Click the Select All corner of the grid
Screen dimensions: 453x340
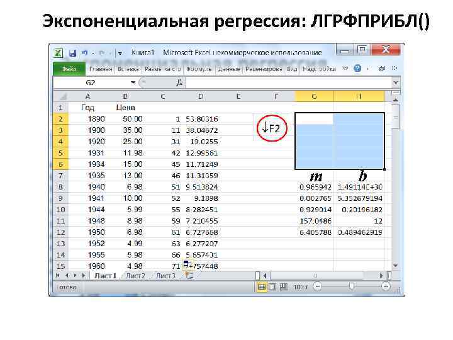click(61, 96)
